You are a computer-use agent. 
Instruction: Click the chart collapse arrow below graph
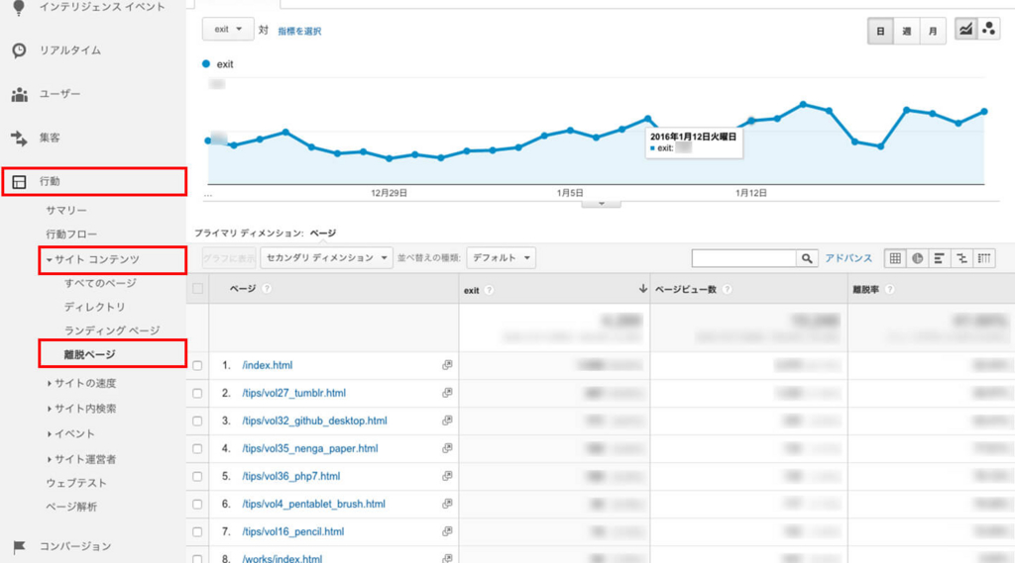tap(602, 204)
